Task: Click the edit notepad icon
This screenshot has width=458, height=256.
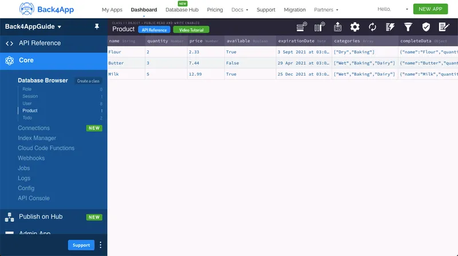Action: tap(443, 27)
